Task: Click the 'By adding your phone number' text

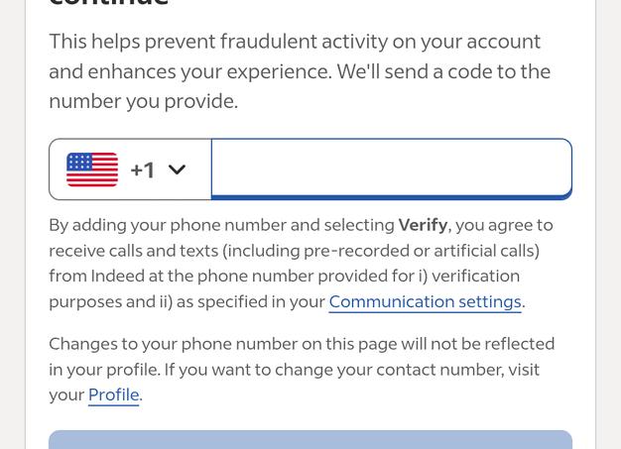Action: (168, 225)
